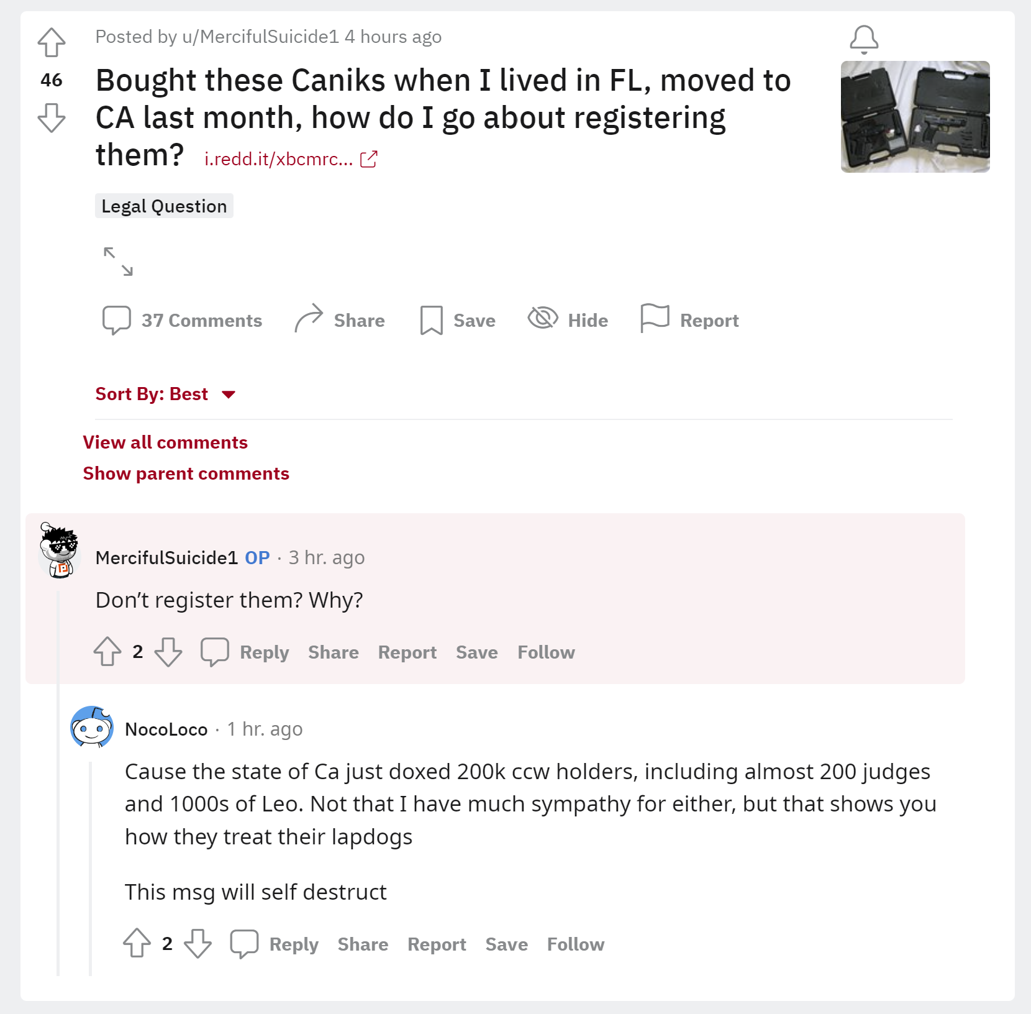Upvote MercifulSuicide1's comment

tap(107, 652)
